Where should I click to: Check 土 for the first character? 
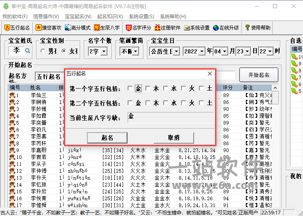[201, 89]
